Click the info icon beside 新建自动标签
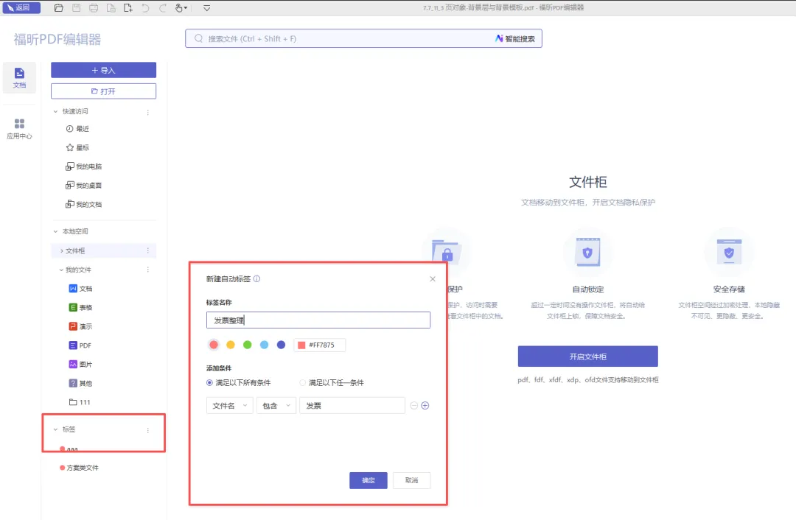 (x=256, y=279)
